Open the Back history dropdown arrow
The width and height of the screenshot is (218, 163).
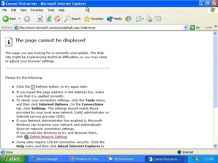tap(19, 19)
